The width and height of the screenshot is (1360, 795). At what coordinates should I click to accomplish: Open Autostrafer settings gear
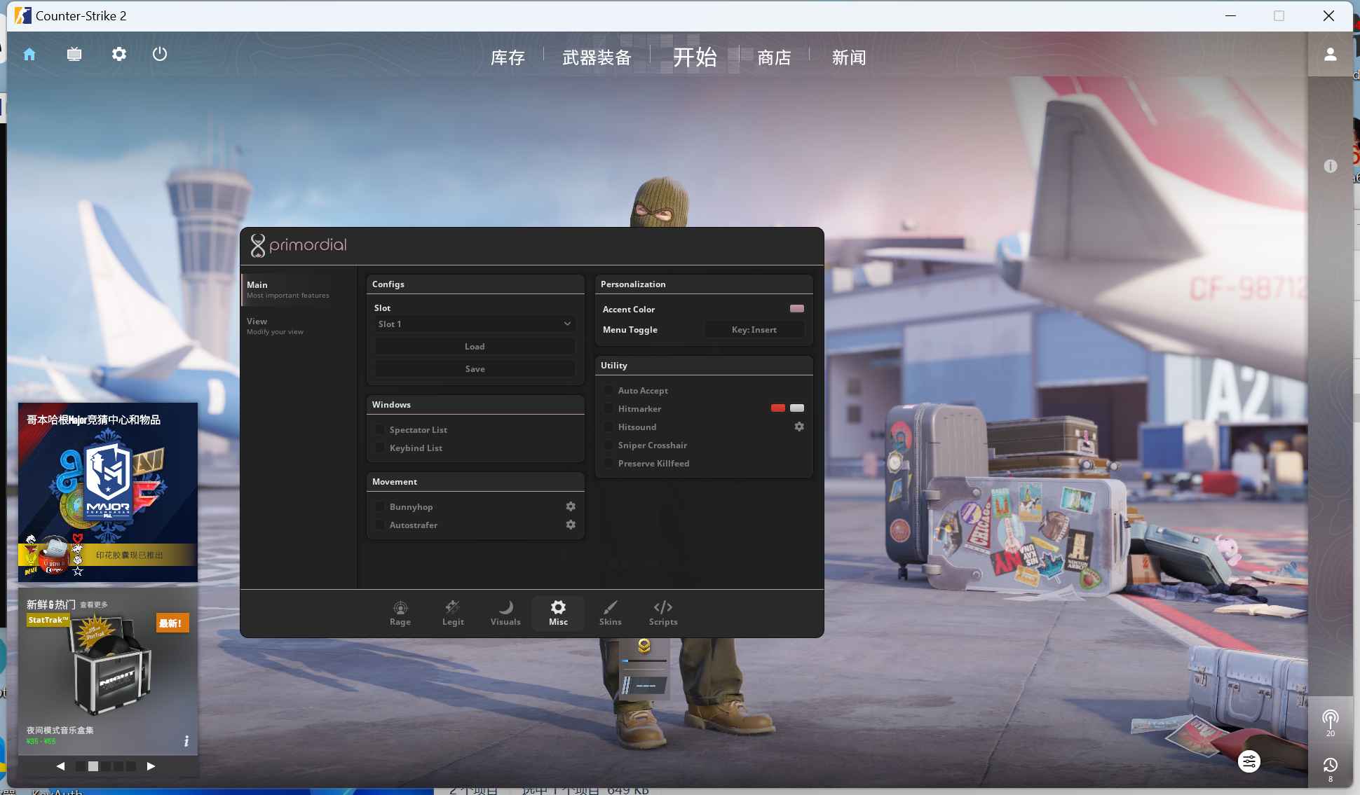click(x=571, y=525)
